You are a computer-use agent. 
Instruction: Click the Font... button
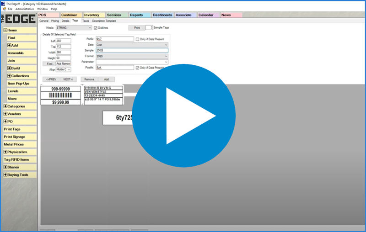click(49, 64)
